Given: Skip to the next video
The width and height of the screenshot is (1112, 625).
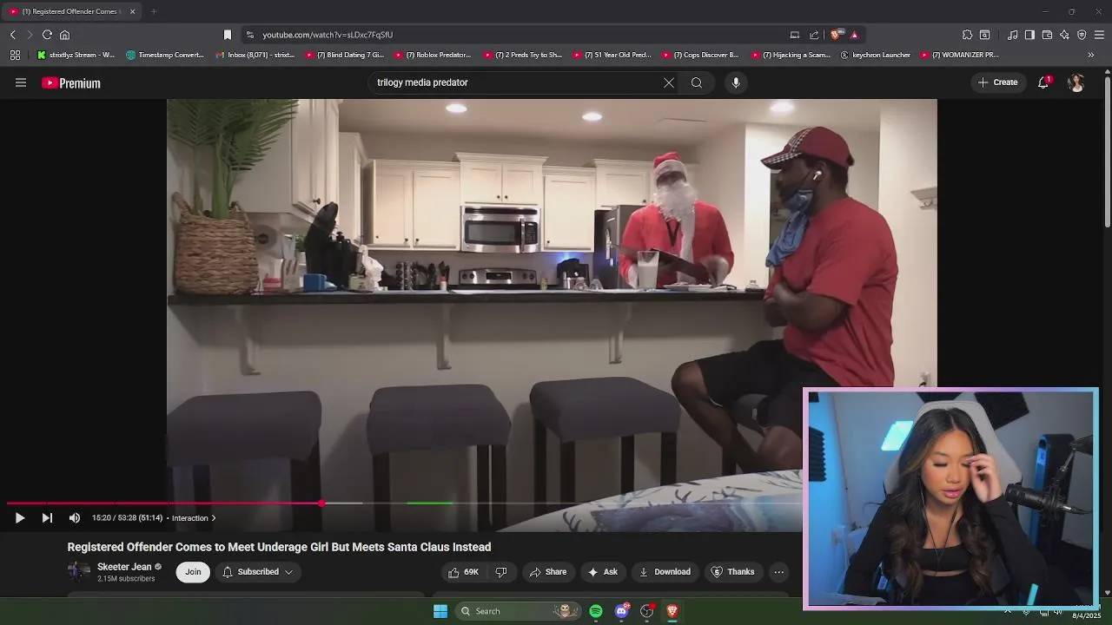Looking at the screenshot, I should [x=47, y=518].
